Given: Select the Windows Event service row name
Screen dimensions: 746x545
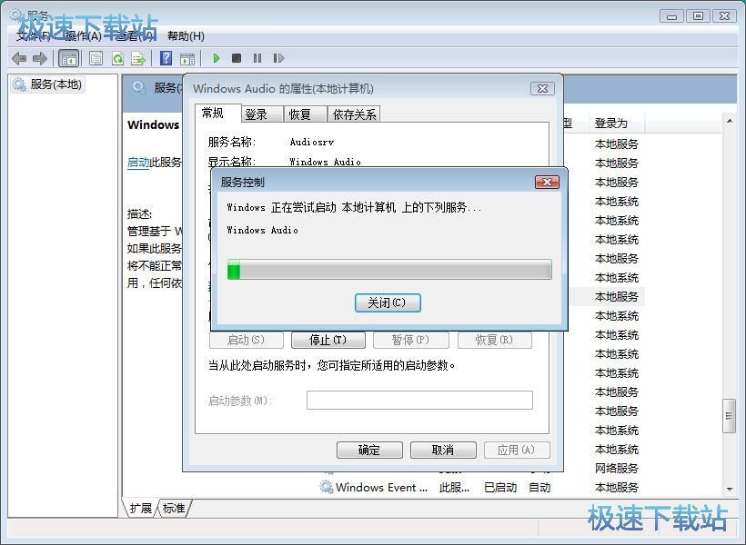Looking at the screenshot, I should point(381,488).
